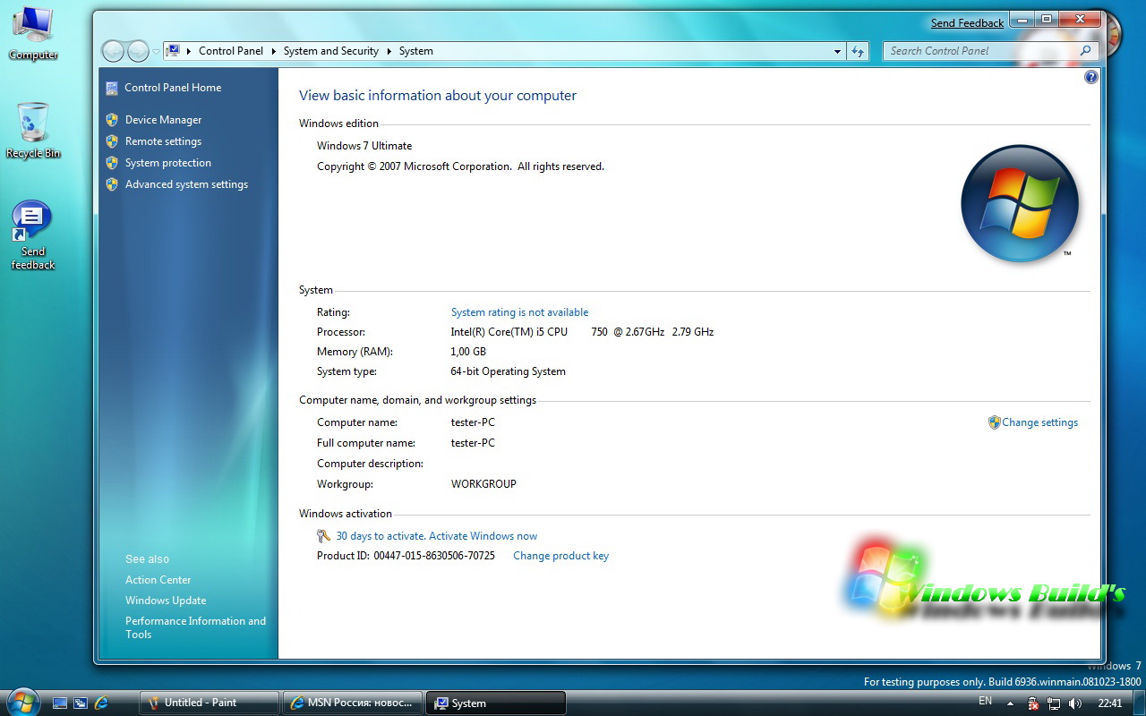Click the clock showing 22:41
Screen dimensions: 1146x716
(1109, 703)
